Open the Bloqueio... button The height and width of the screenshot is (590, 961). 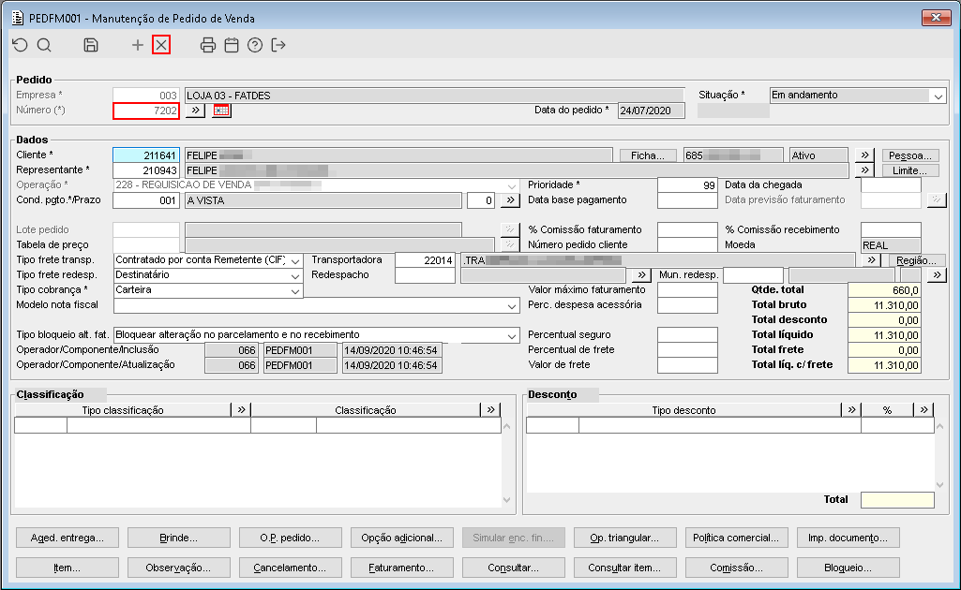tap(848, 568)
